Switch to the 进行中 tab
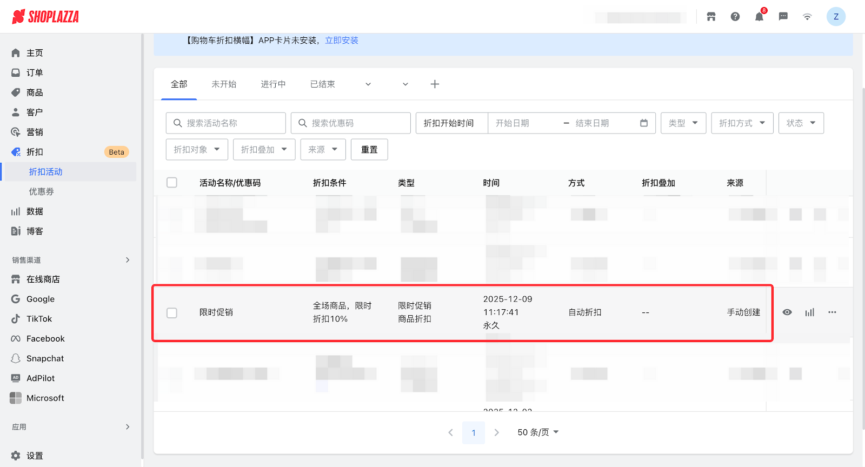Viewport: 865px width, 467px height. pyautogui.click(x=273, y=84)
